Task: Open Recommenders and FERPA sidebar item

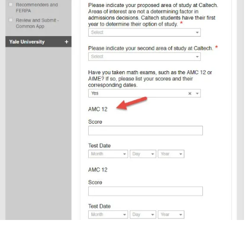Action: point(37,8)
